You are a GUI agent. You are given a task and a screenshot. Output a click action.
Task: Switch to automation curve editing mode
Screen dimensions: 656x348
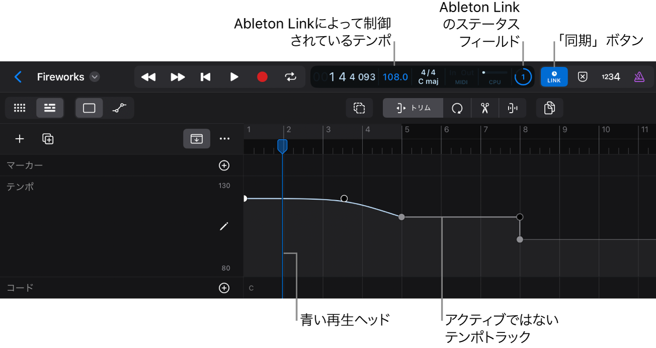tap(119, 108)
